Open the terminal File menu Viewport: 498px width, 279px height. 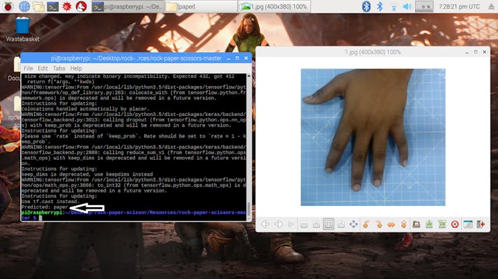pos(28,68)
